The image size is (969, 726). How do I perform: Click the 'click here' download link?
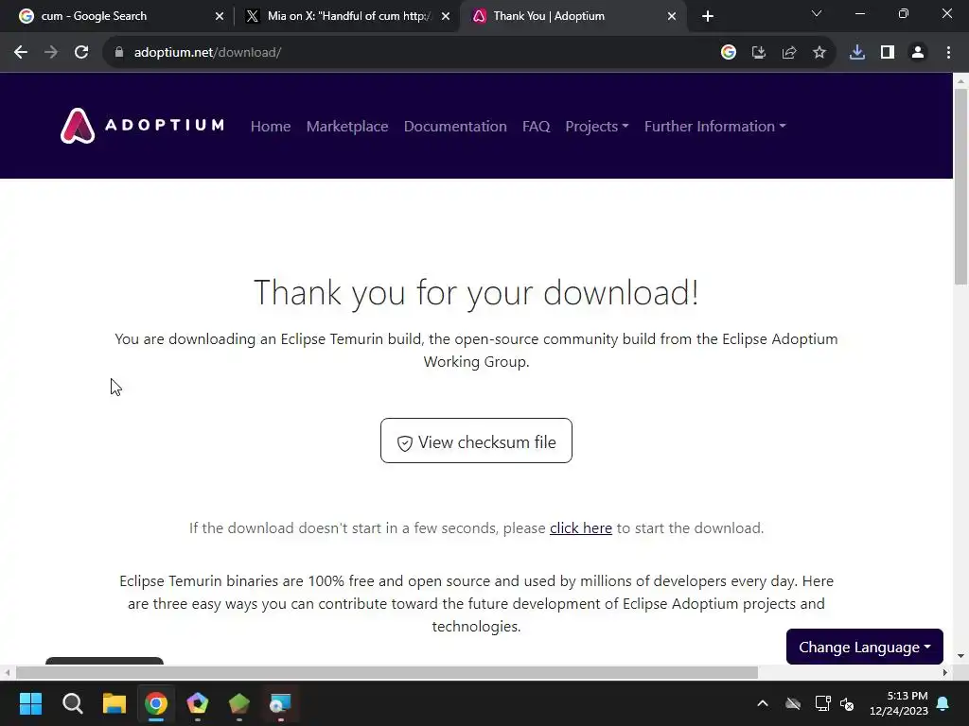click(581, 528)
